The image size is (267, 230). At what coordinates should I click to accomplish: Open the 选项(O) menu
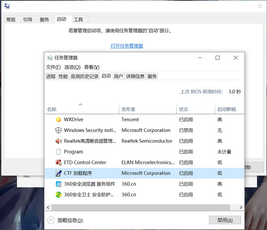[x=72, y=66]
